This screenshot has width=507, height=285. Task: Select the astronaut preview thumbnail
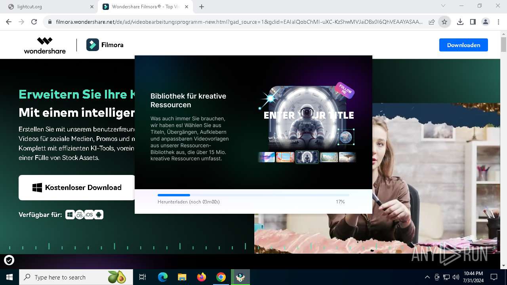click(307, 157)
